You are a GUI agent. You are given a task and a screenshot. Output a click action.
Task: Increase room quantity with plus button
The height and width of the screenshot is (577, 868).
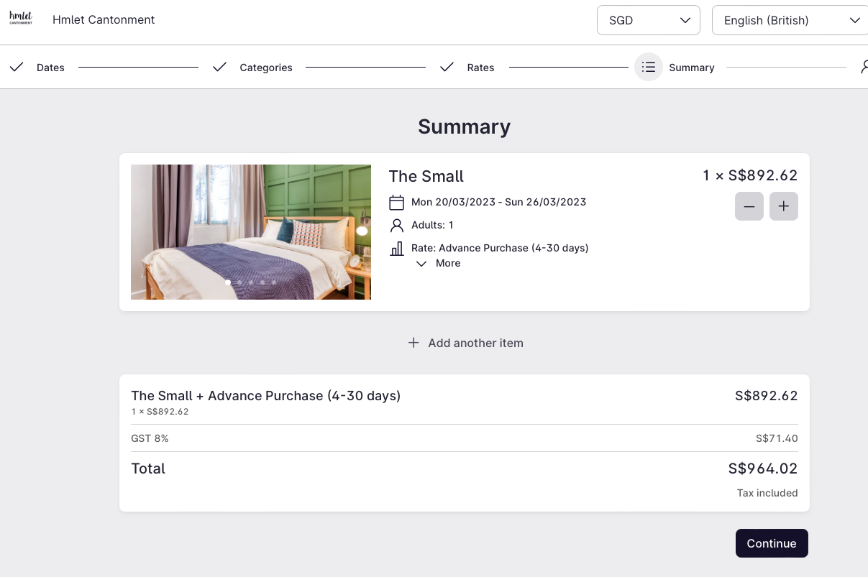pyautogui.click(x=783, y=207)
